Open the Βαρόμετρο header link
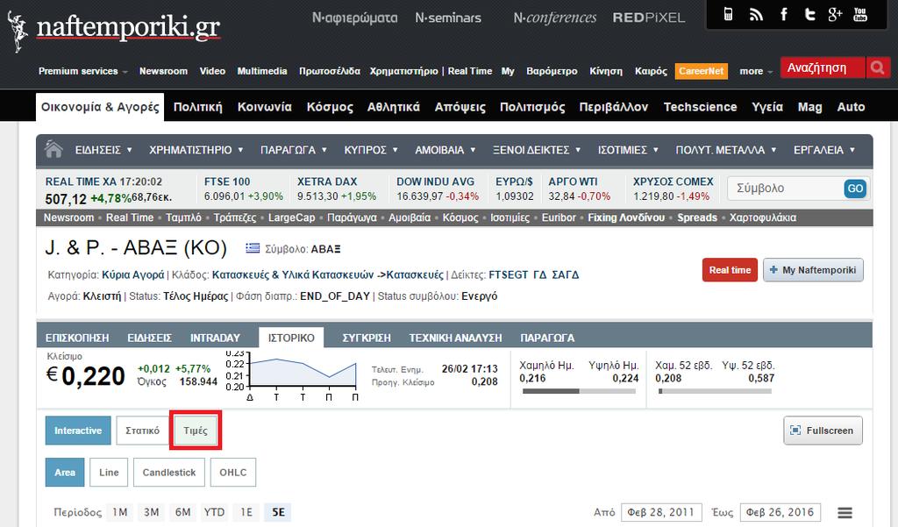This screenshot has width=898, height=527. click(x=552, y=71)
